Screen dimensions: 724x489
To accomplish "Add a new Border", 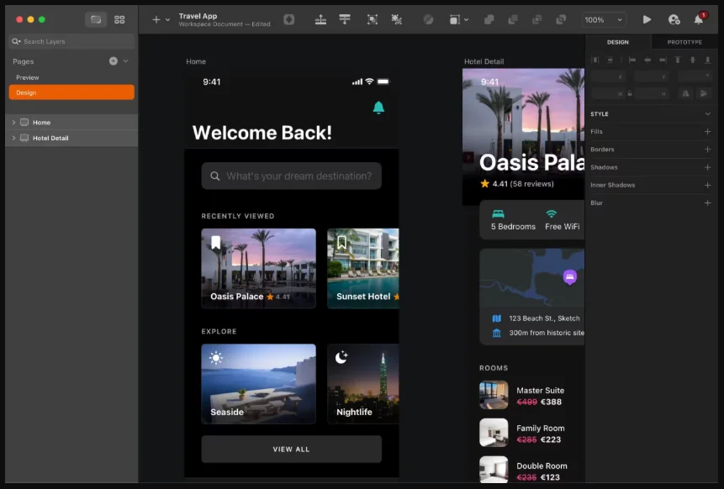I will [x=707, y=150].
